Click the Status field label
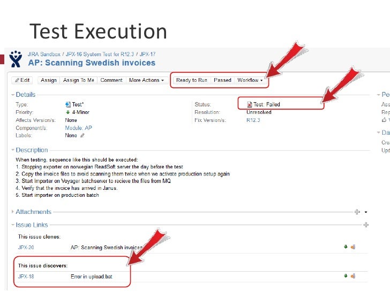Viewport: 390px width, 292px height. click(202, 104)
